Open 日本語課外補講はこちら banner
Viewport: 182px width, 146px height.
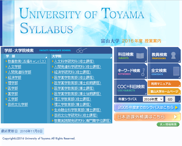[x=147, y=117]
